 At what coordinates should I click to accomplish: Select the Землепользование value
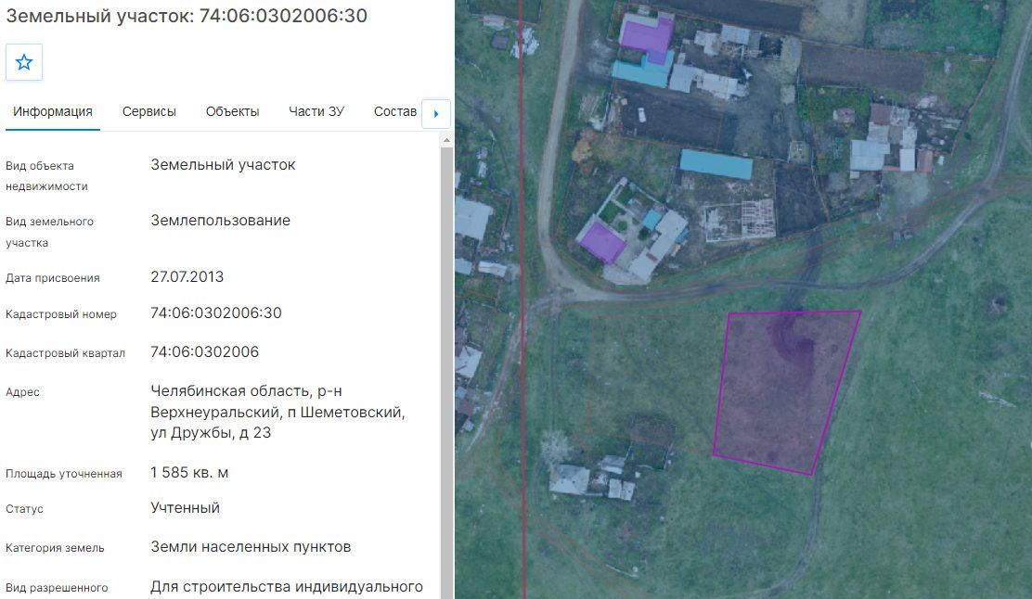pos(221,221)
